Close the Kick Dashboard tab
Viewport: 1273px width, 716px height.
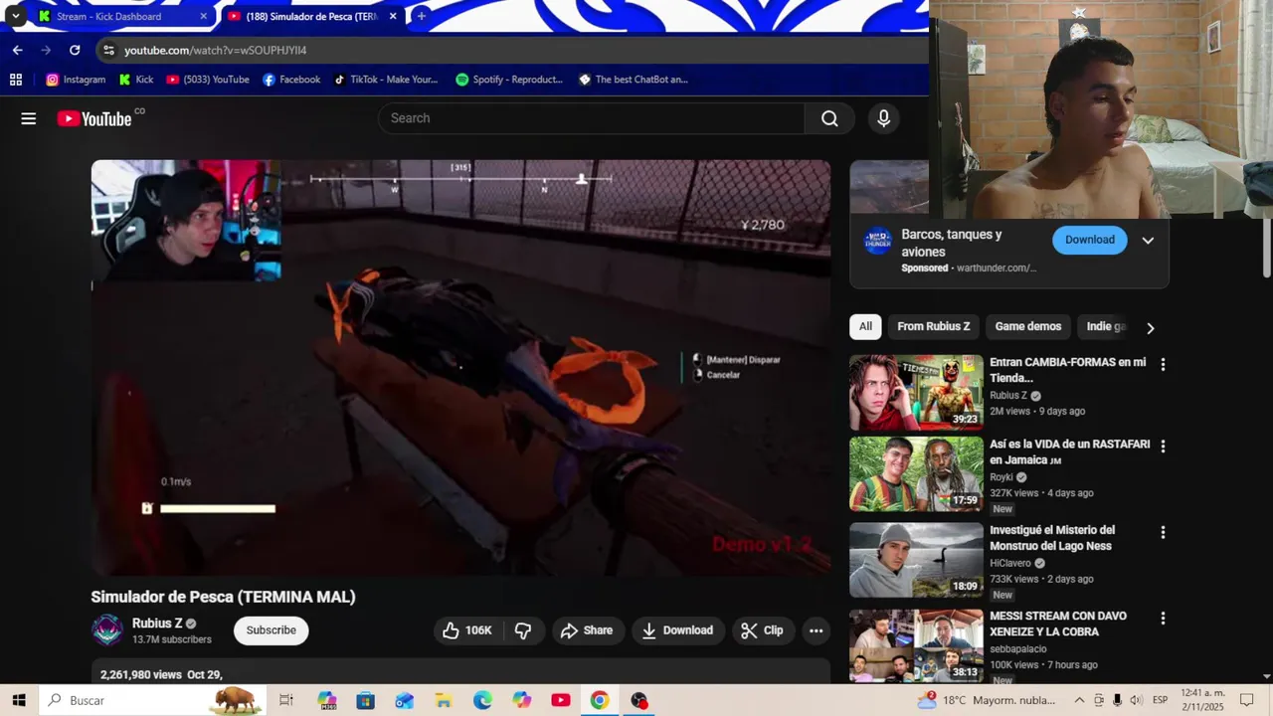[x=204, y=16]
